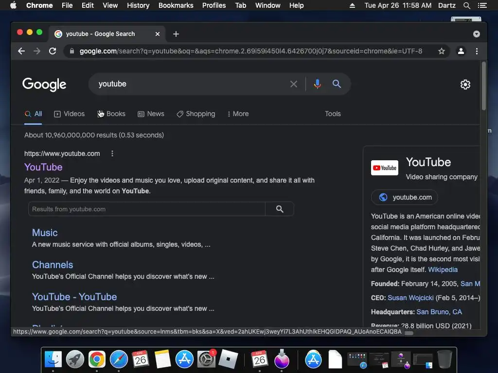Open the History menu in menu bar
Screen dimensions: 498x373
point(138,5)
